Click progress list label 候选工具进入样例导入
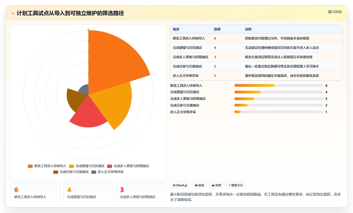Image resolution: width=353 pixels, height=213 pixels. coord(186,86)
